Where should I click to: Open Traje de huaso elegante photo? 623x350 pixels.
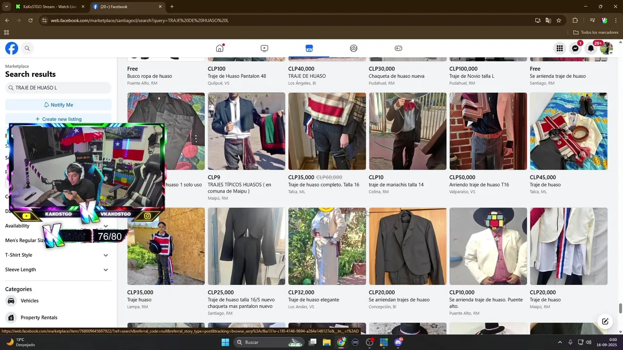[327, 246]
